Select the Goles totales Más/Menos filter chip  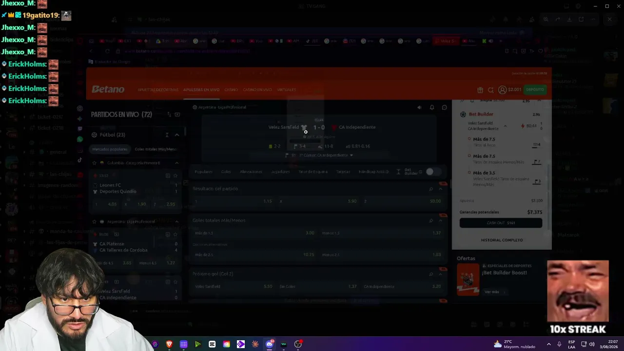tap(156, 149)
